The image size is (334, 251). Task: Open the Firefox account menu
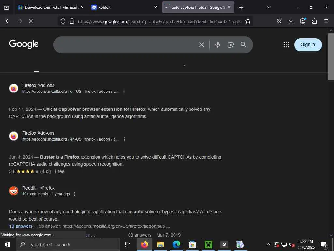coord(303,21)
